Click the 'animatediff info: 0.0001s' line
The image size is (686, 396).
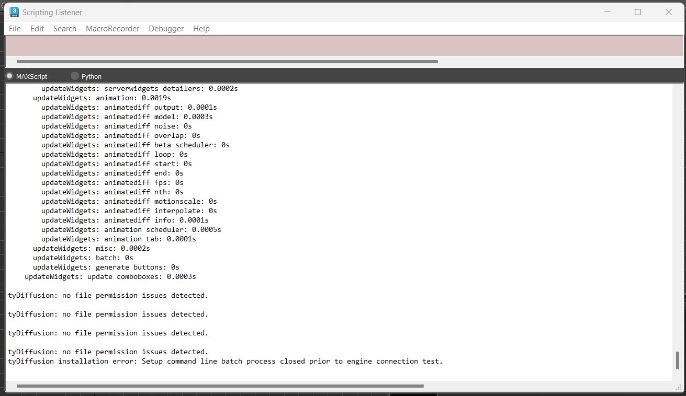[125, 220]
